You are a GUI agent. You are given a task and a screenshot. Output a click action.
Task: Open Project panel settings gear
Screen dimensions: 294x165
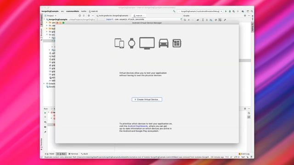coord(89,16)
